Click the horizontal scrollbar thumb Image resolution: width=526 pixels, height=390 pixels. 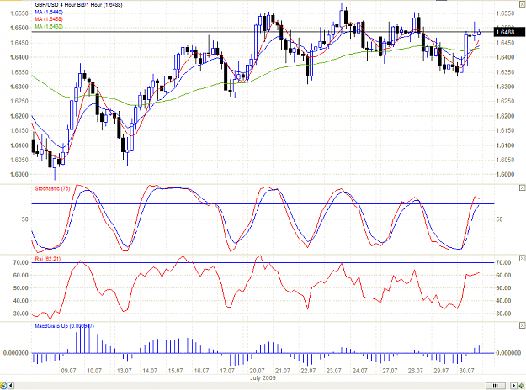pyautogui.click(x=496, y=386)
